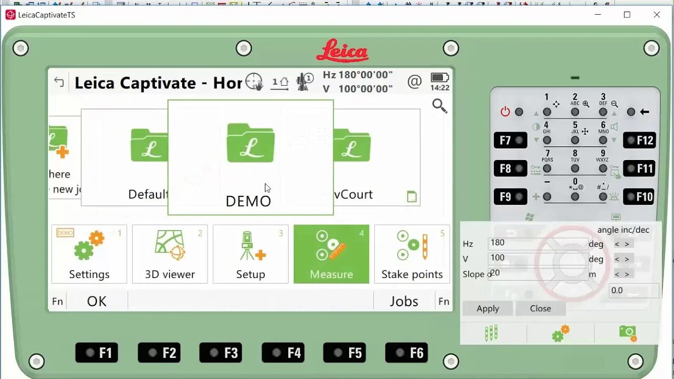
Task: Click the right Fn softkey
Action: click(444, 301)
